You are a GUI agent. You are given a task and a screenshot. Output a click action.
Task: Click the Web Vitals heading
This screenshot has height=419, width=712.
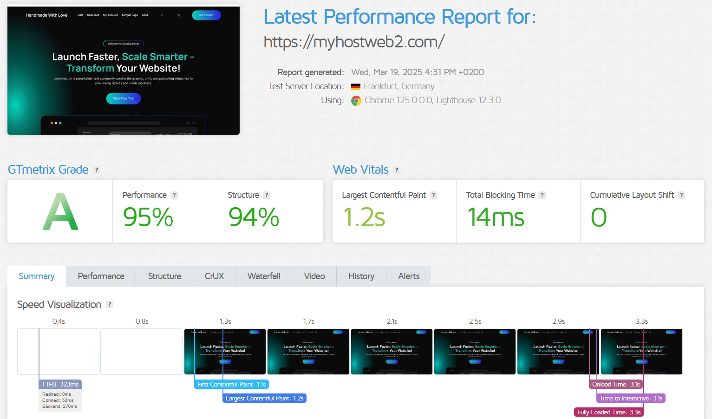click(x=360, y=170)
